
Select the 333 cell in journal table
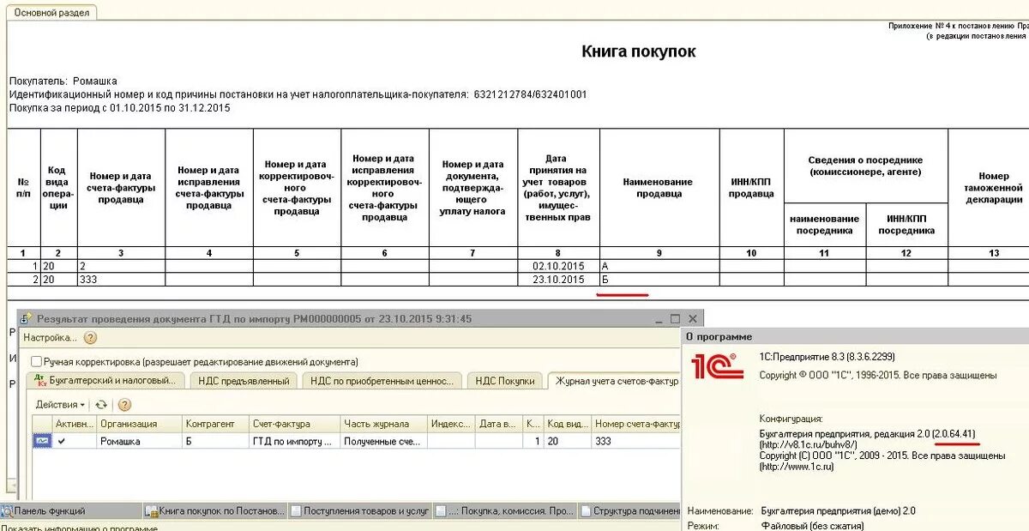click(636, 441)
